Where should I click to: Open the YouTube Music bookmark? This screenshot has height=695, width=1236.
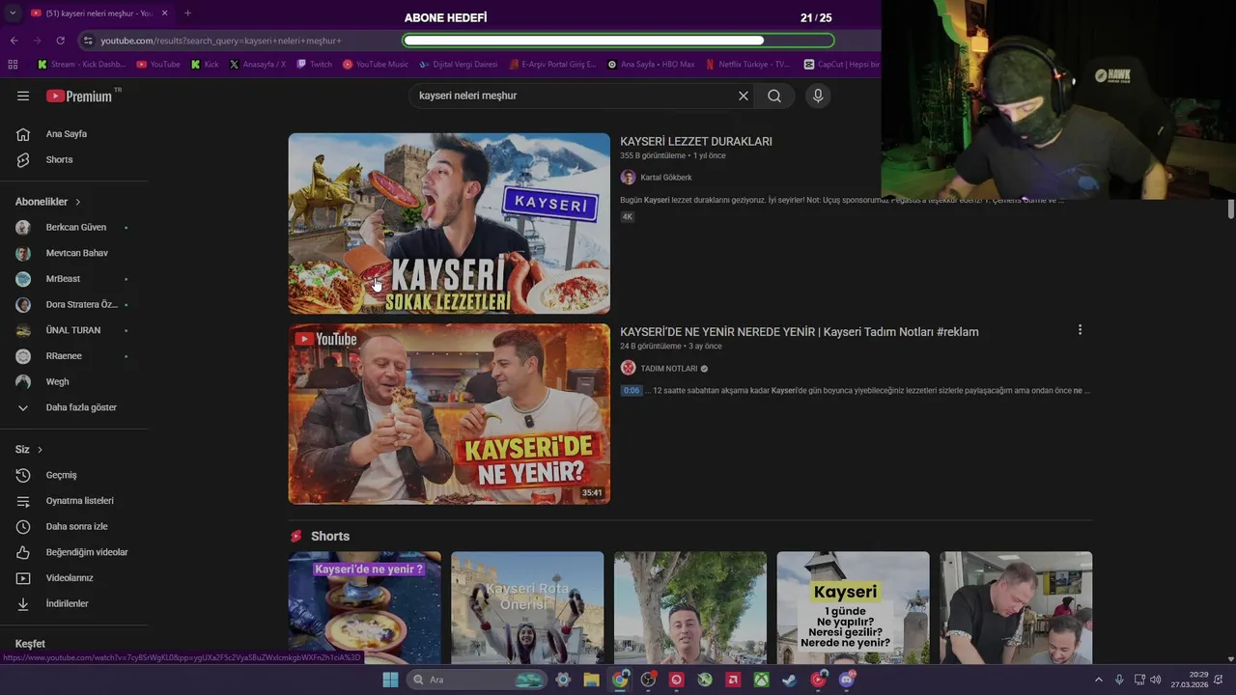pyautogui.click(x=376, y=65)
